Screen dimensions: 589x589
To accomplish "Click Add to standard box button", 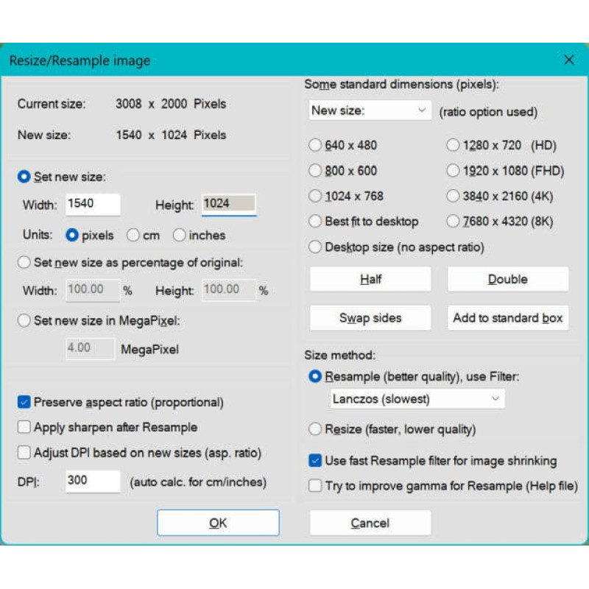I will click(508, 318).
